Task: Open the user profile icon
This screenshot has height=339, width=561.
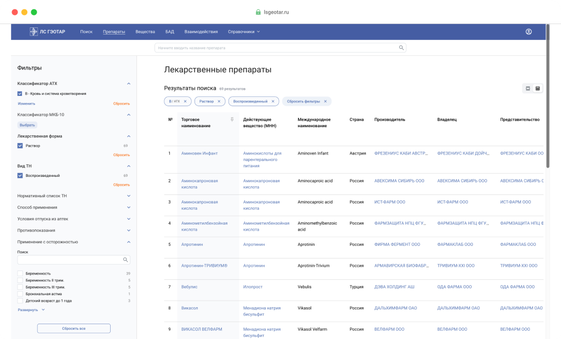Action: coord(529,32)
